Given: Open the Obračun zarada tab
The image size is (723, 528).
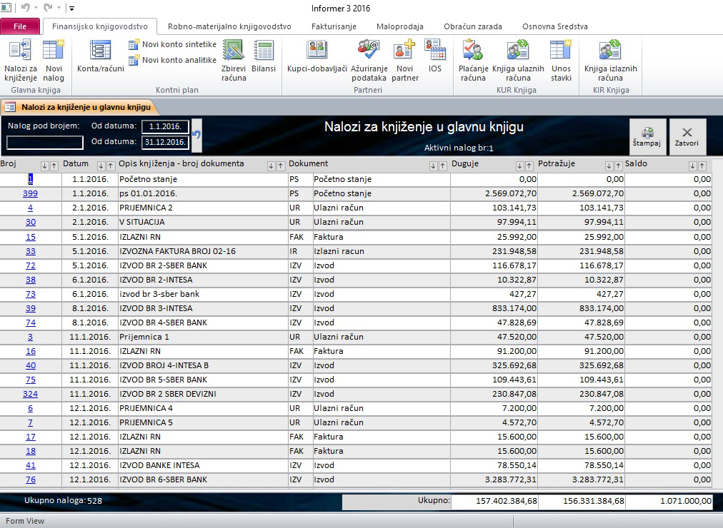Looking at the screenshot, I should [x=472, y=26].
